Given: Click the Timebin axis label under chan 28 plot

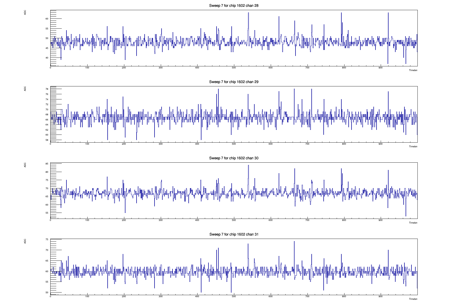Looking at the screenshot, I should [x=413, y=70].
